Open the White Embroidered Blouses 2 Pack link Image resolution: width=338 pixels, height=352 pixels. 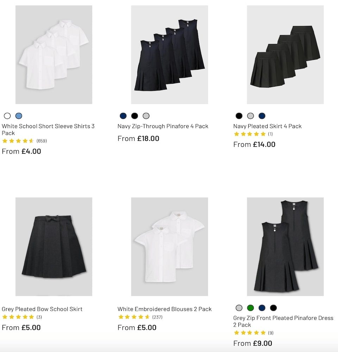(x=164, y=309)
